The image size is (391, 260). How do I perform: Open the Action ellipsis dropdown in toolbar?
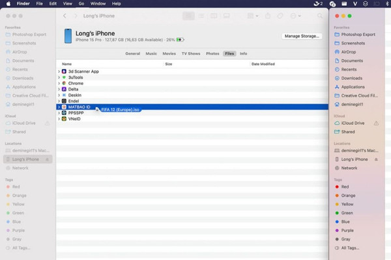click(x=295, y=16)
